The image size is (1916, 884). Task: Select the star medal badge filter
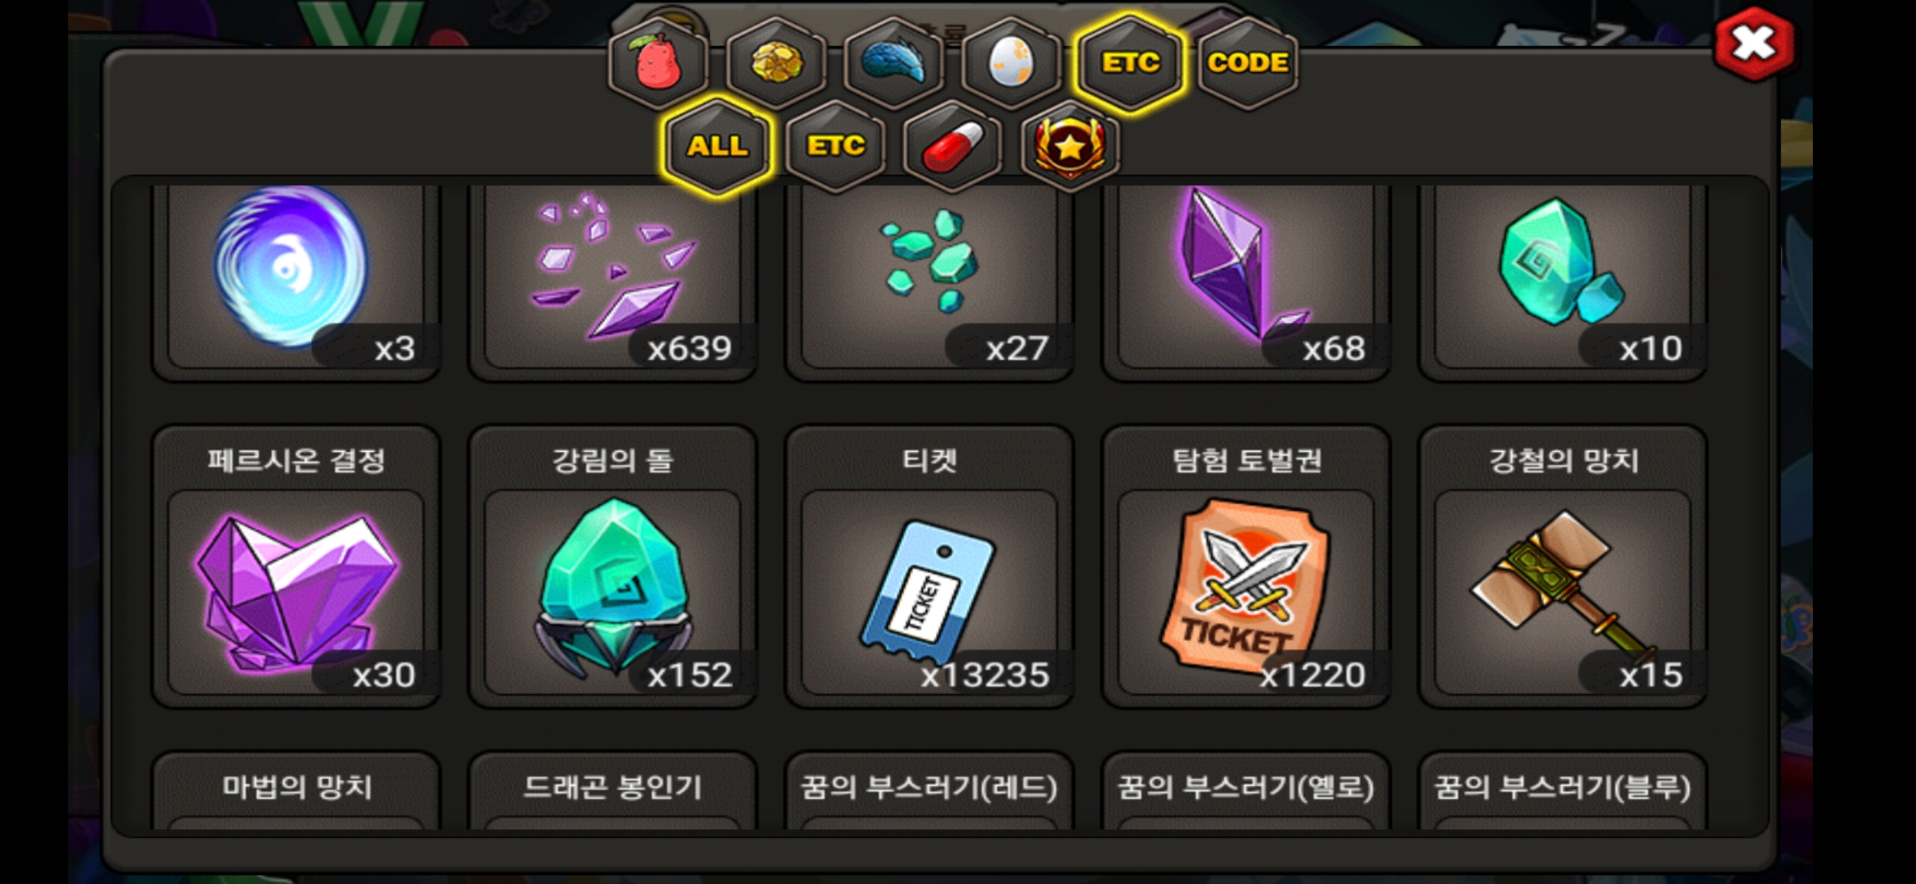tap(1070, 147)
